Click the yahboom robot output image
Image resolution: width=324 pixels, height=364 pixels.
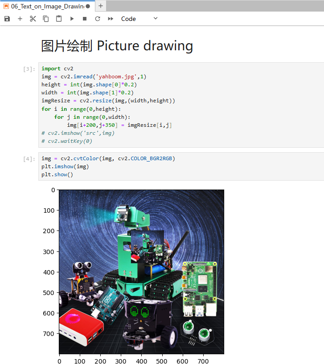point(142,272)
